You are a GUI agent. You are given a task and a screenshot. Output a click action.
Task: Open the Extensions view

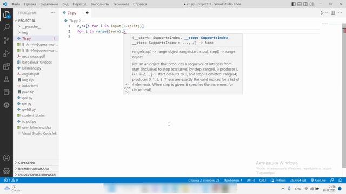click(6, 66)
